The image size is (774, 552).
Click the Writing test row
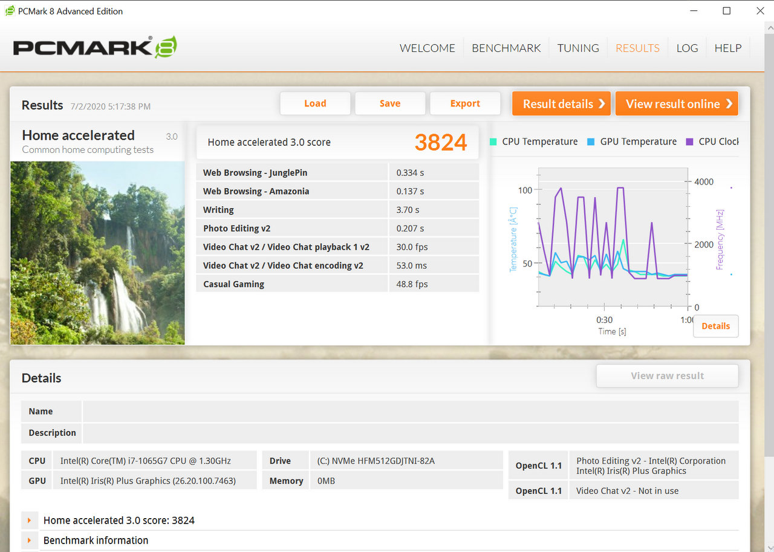[337, 210]
